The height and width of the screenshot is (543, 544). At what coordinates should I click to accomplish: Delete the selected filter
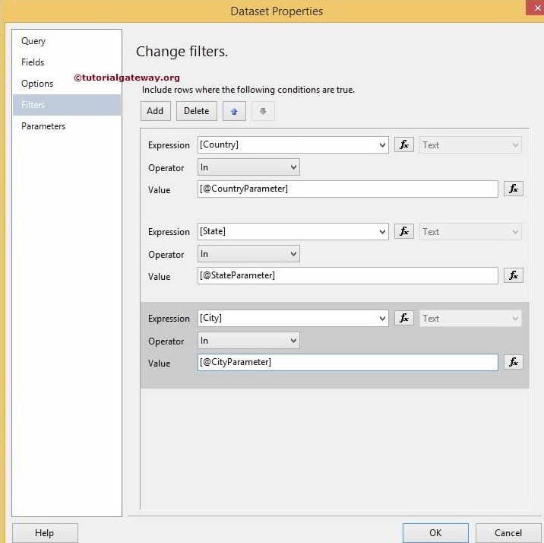[x=197, y=111]
